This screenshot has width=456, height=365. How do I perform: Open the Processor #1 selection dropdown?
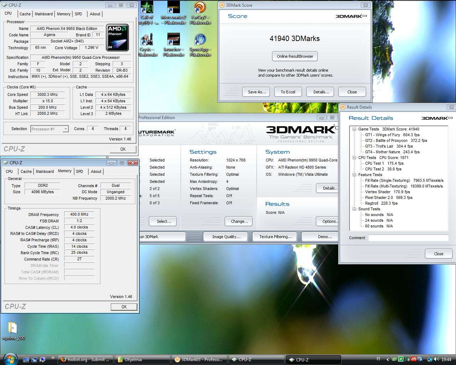[x=50, y=129]
